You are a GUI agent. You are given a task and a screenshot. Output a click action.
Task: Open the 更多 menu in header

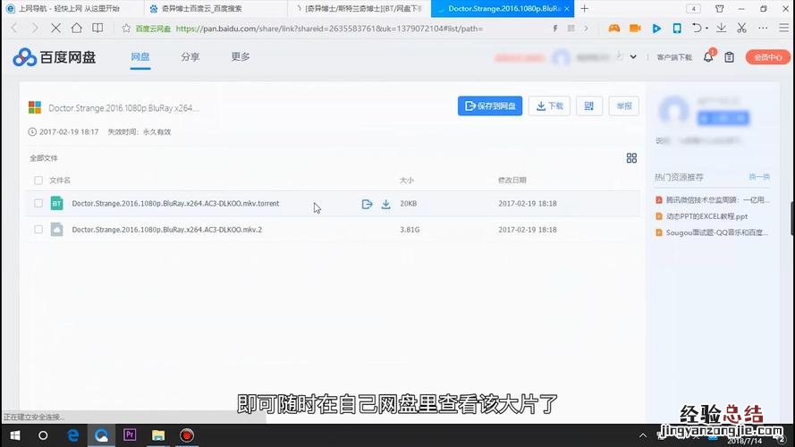pyautogui.click(x=241, y=57)
